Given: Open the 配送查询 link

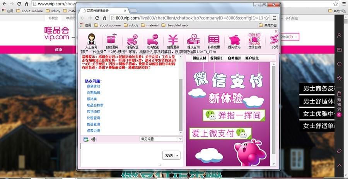Looking at the screenshot, I should click(x=94, y=124).
